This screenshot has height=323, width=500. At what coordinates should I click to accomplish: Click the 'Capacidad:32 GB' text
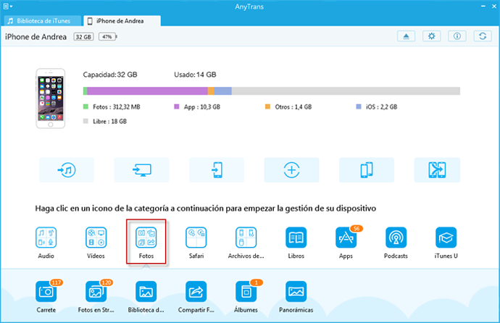[x=110, y=75]
